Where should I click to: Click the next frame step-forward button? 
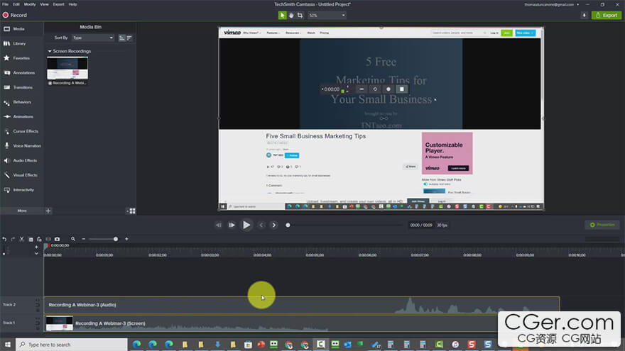tap(232, 225)
